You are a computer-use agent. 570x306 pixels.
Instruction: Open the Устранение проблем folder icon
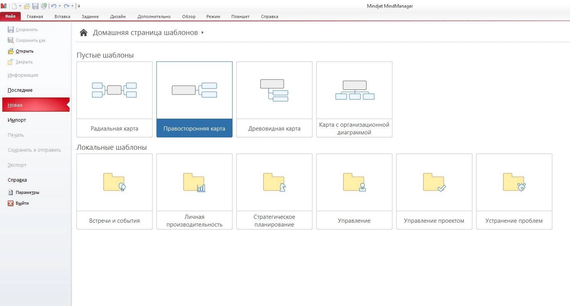514,182
